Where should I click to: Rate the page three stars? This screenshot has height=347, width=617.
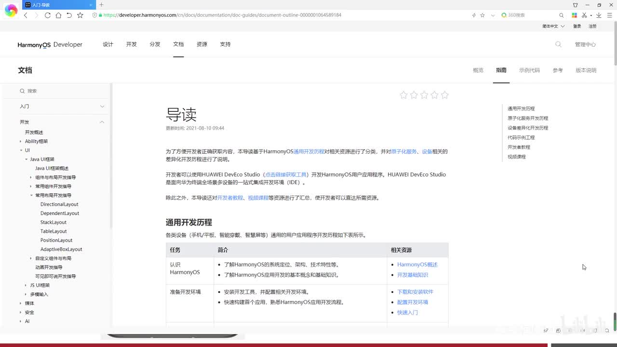click(x=424, y=95)
